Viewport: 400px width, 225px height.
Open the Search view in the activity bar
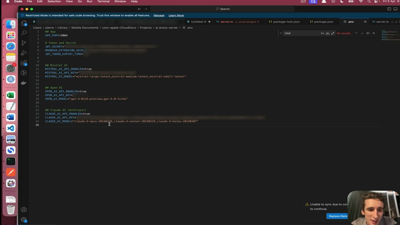point(24,33)
